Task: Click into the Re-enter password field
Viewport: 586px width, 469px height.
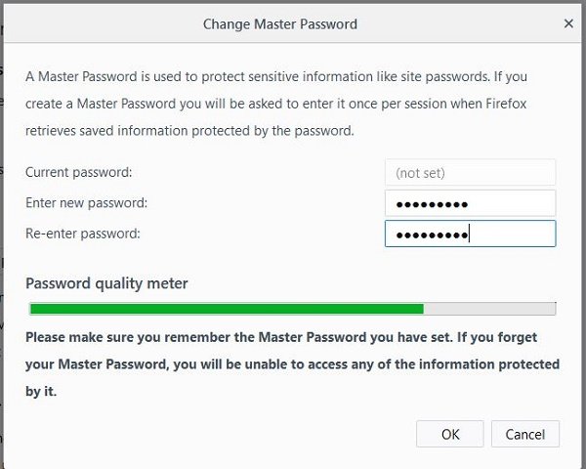Action: 470,234
